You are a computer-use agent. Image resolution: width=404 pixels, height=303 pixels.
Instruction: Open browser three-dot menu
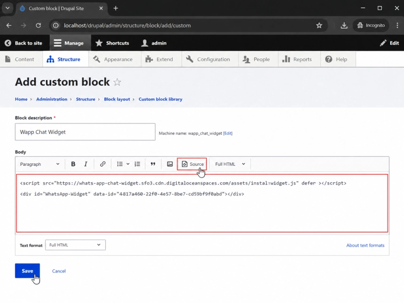[x=397, y=25]
